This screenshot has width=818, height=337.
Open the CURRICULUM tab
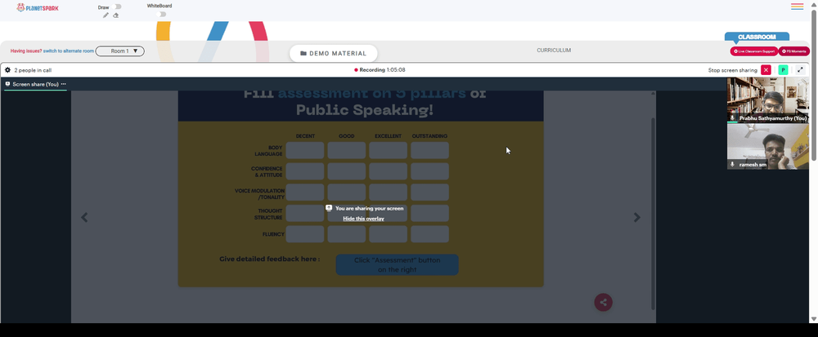pos(554,51)
